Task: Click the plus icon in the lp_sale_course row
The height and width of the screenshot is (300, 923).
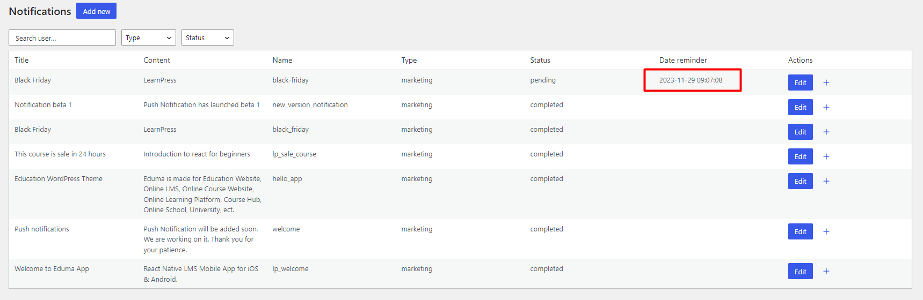Action: 826,156
